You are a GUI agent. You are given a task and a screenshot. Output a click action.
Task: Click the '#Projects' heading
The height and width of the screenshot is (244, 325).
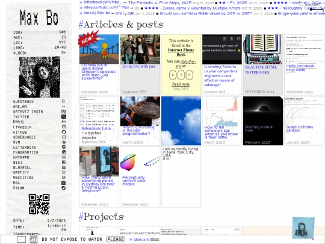pyautogui.click(x=101, y=217)
